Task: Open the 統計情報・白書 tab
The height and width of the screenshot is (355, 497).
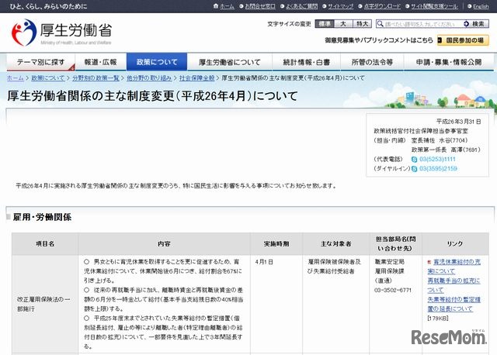Action: click(306, 62)
